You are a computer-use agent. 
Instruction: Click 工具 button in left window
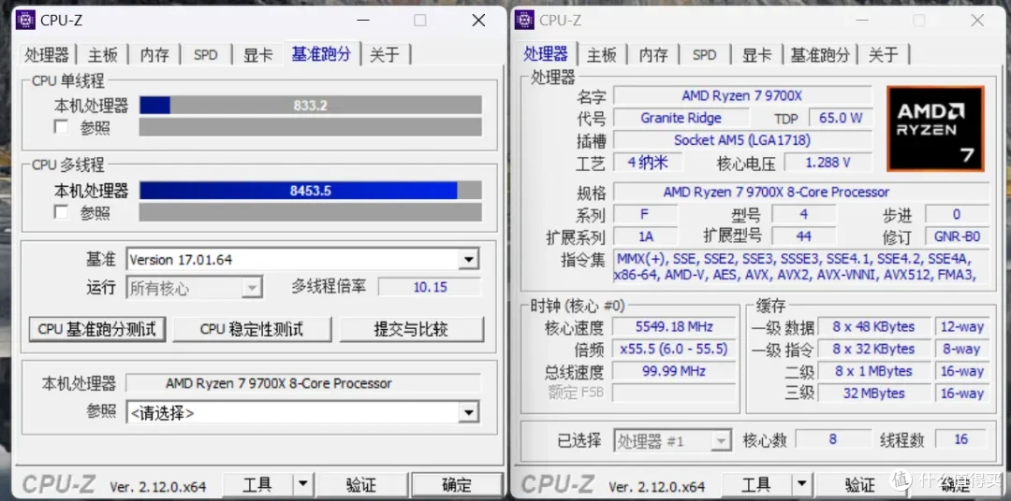pos(257,484)
